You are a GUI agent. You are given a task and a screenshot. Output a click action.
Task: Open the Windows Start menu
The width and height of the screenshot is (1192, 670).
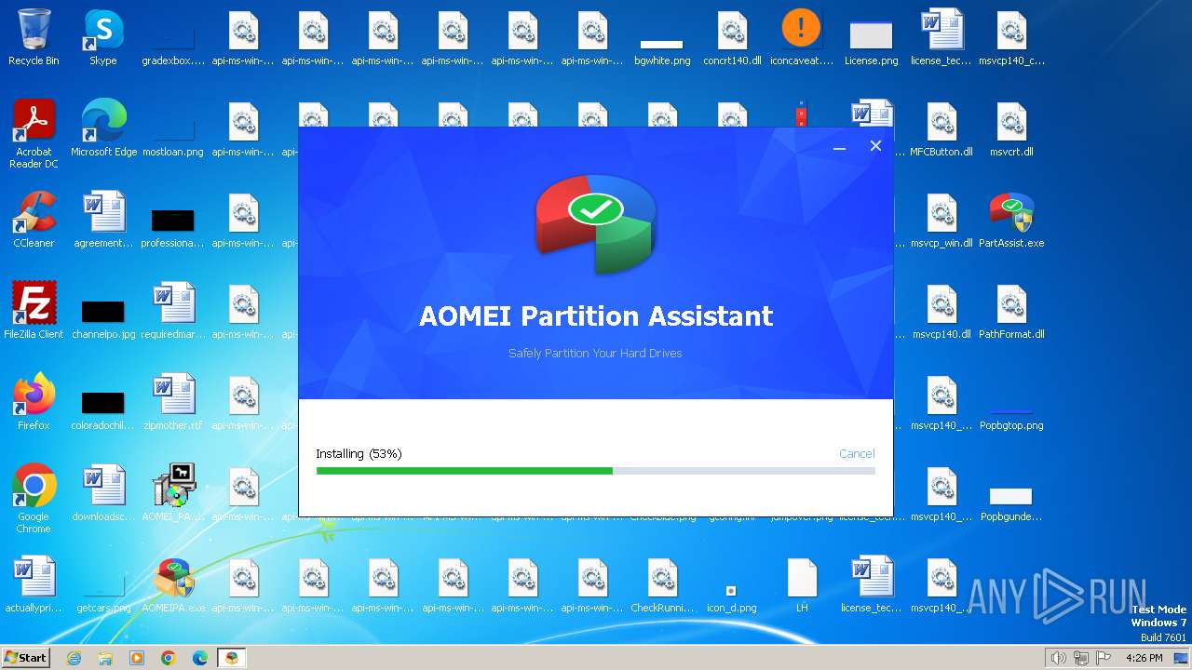pos(25,657)
